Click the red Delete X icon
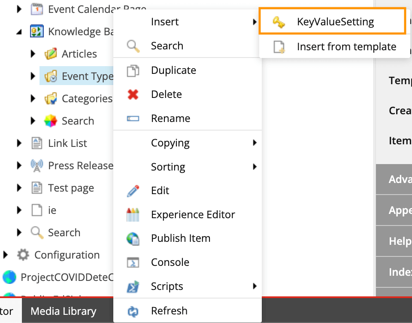 click(133, 94)
